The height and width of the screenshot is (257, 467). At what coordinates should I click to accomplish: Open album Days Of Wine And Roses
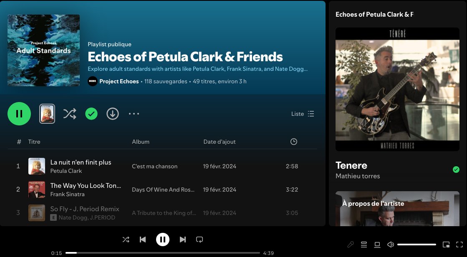(163, 190)
